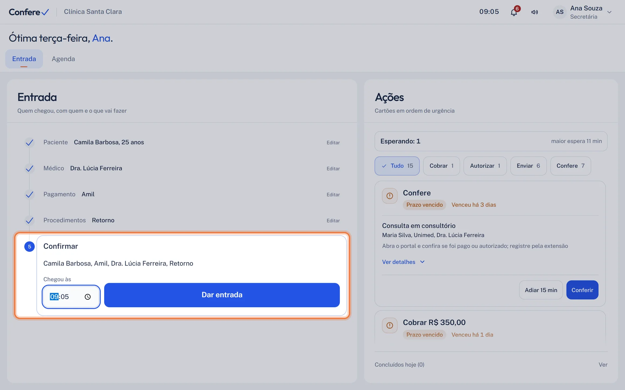Select the Tudo 15 filter chip
This screenshot has height=390, width=625.
click(397, 166)
